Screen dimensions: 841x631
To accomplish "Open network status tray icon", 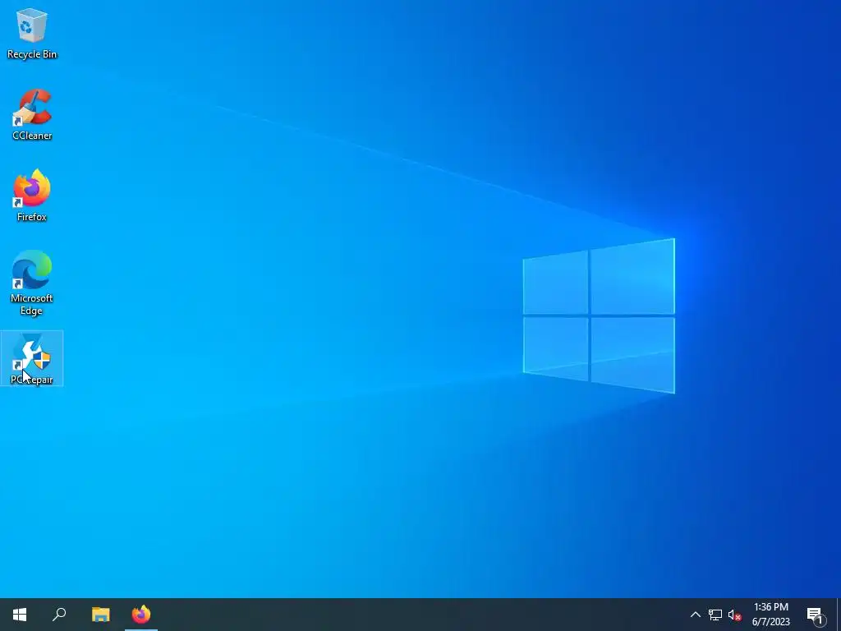I will (x=715, y=615).
